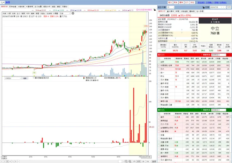Open the 統計天數 16 dropdown
The height and width of the screenshot is (163, 232).
point(171,7)
